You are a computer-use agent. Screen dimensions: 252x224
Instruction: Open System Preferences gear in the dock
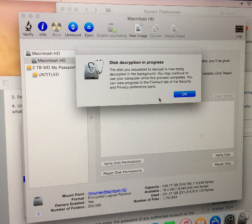point(230,219)
